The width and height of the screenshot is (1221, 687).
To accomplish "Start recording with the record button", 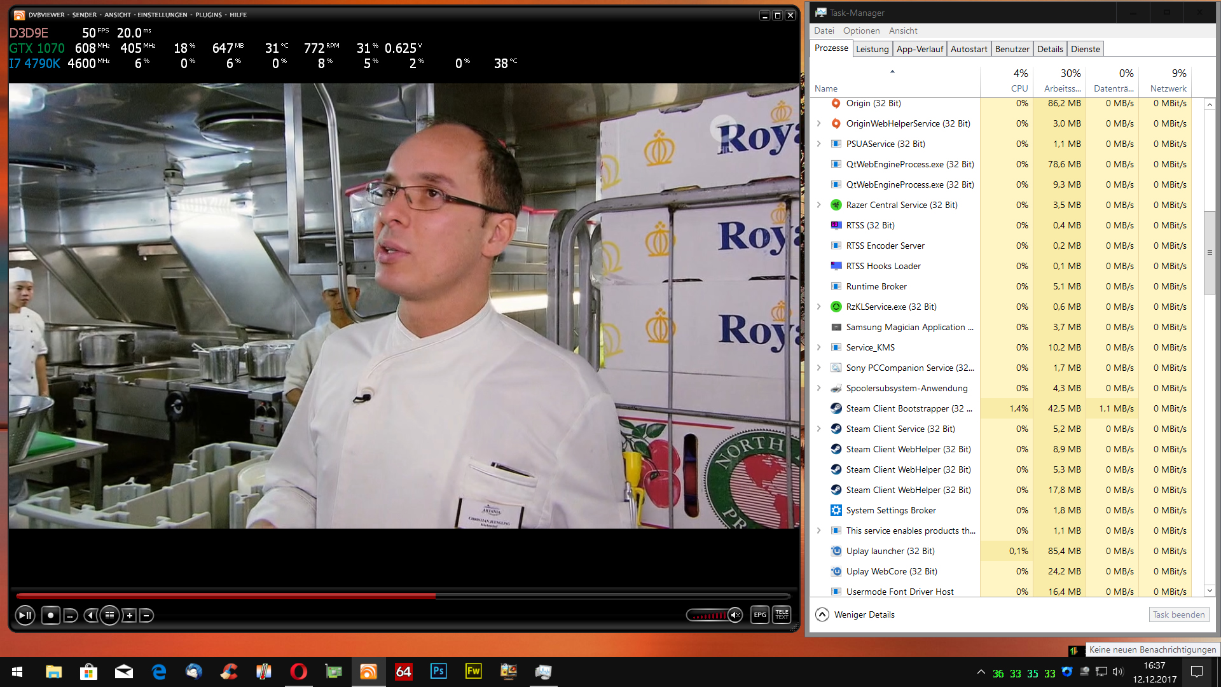I will point(50,615).
